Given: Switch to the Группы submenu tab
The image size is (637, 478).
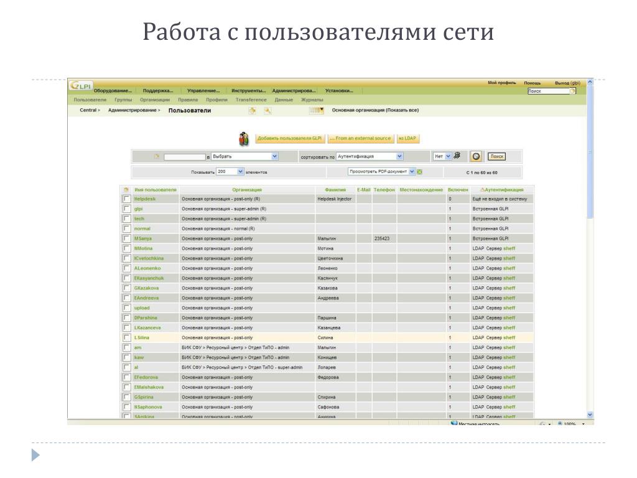Looking at the screenshot, I should (x=123, y=100).
